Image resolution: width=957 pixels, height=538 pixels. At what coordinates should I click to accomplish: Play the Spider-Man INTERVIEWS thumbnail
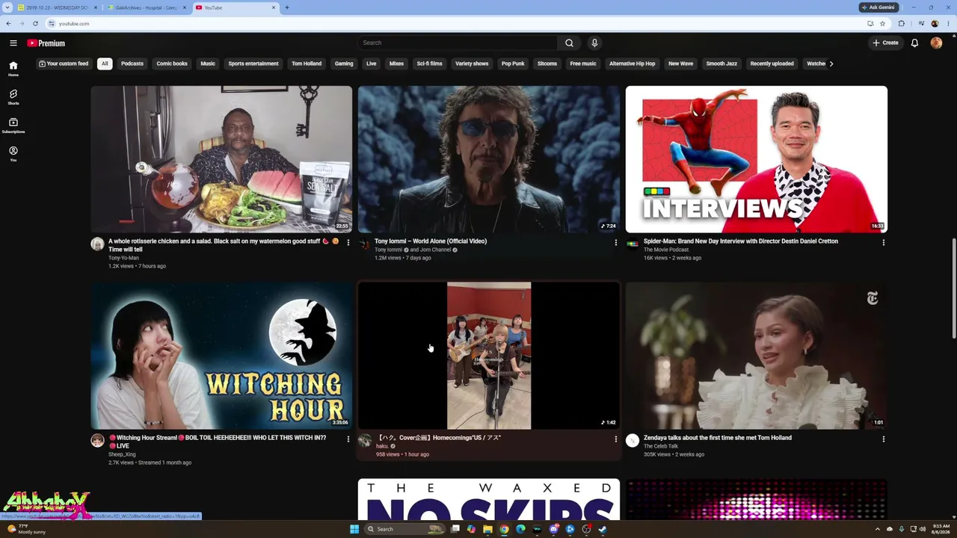pyautogui.click(x=757, y=159)
